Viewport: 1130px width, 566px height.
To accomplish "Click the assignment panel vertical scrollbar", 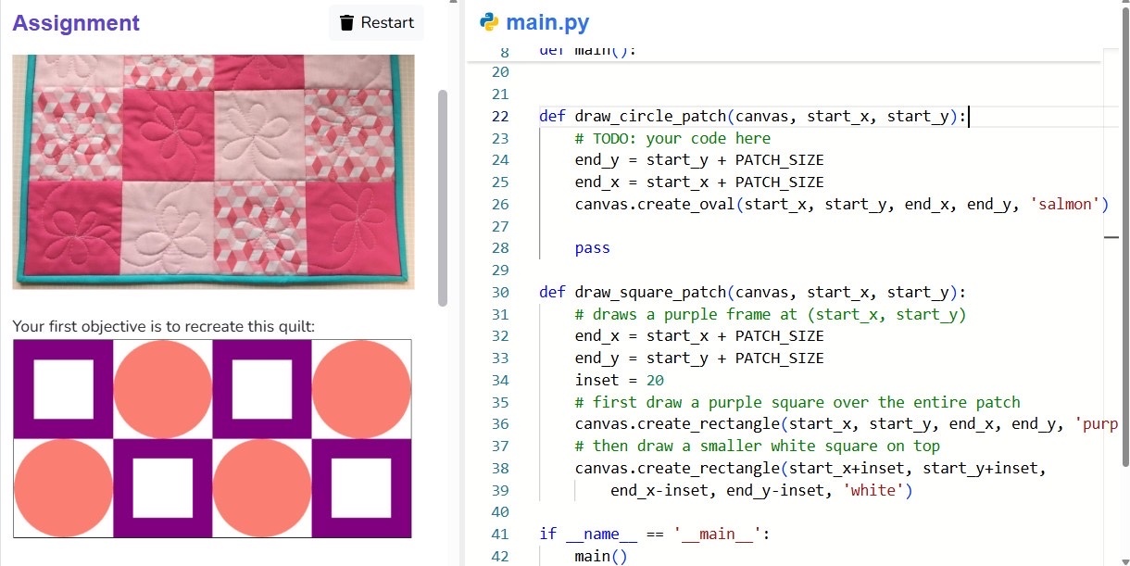I will tap(442, 197).
